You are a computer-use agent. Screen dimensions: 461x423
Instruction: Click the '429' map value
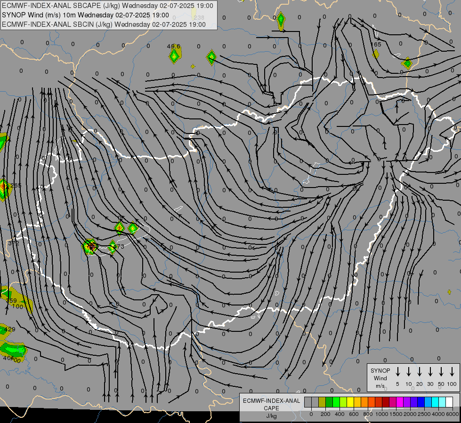click(x=10, y=329)
